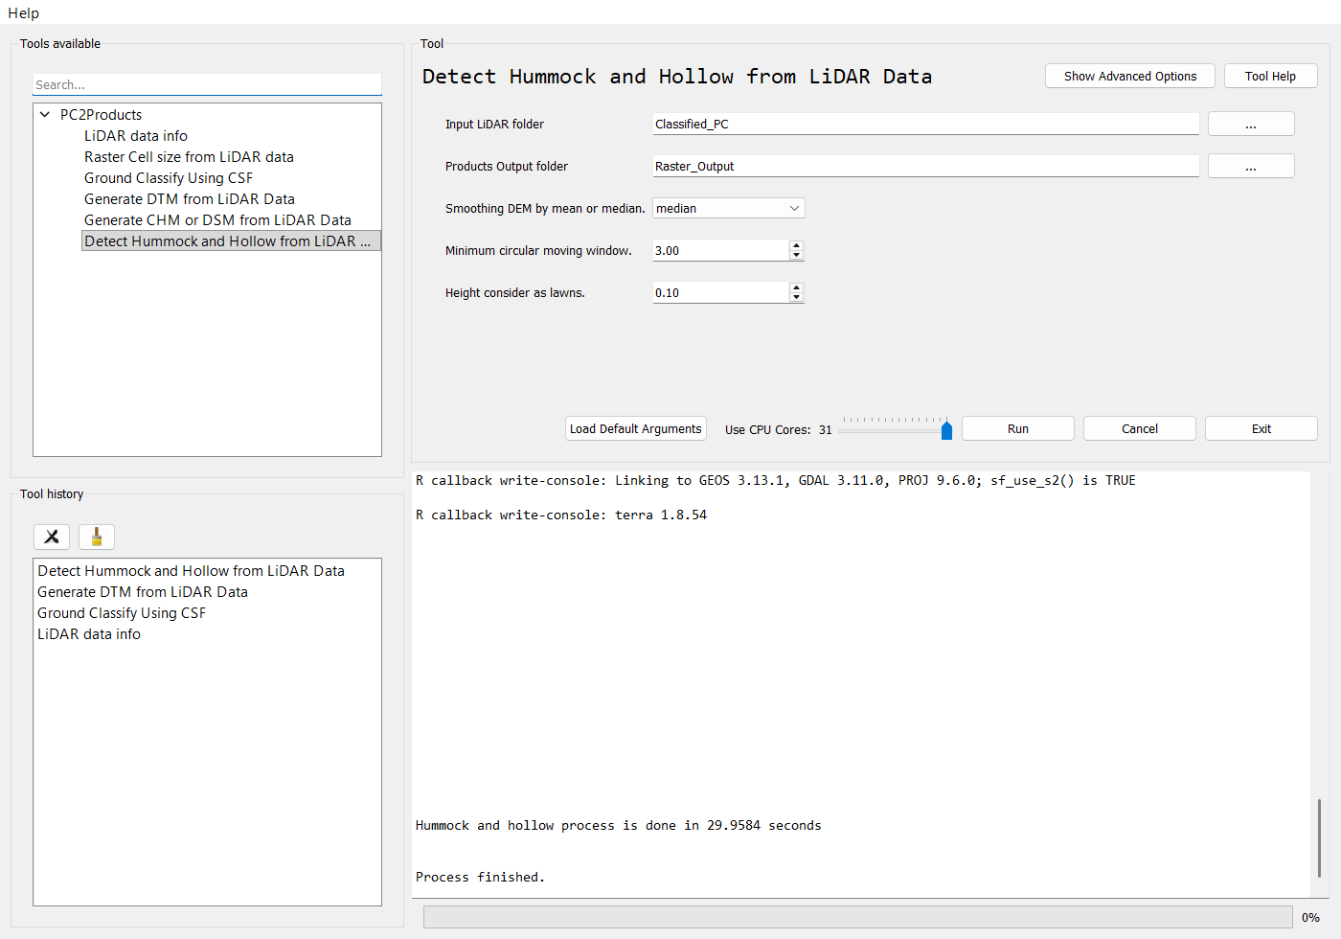Select LiDAR data info tool in tree
Screen dimensions: 1341x939
[136, 135]
